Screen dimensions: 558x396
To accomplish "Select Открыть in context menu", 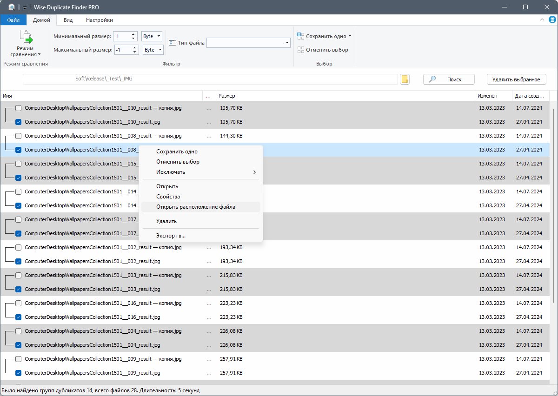I will tap(201, 186).
